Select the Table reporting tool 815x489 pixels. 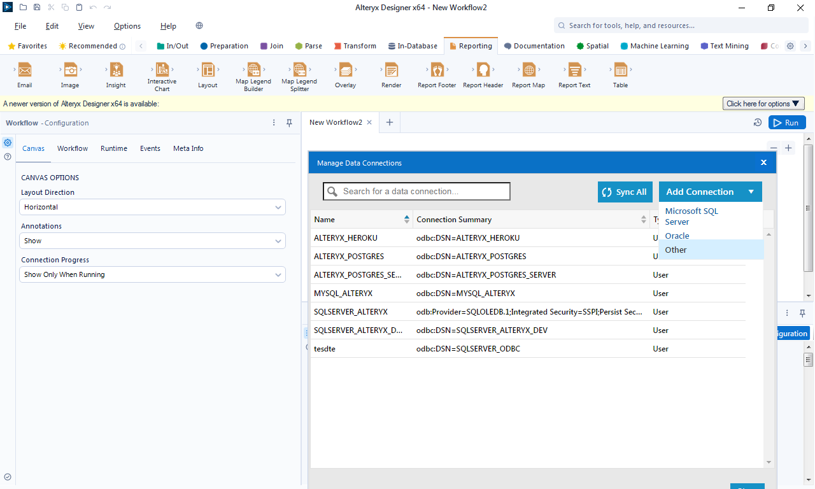point(620,70)
